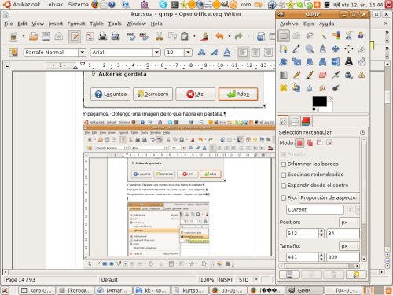This screenshot has height=295, width=393.
Task: Select the Select by Color tool
Action: pos(336,35)
